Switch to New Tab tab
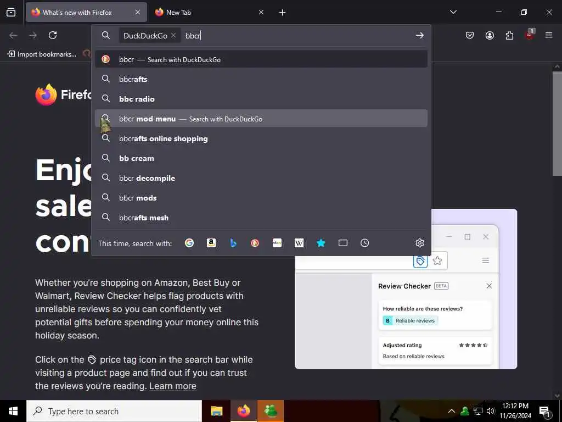The image size is (562, 422). point(210,12)
